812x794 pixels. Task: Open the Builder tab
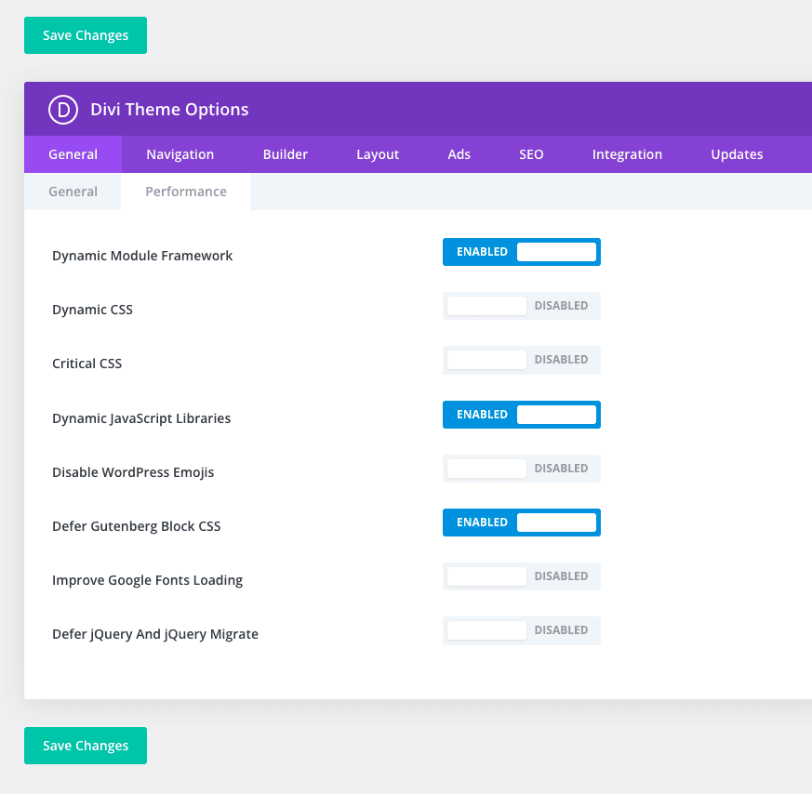tap(286, 154)
